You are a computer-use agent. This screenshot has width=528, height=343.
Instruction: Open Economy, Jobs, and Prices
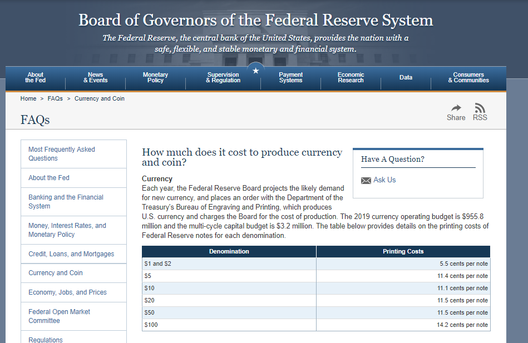pyautogui.click(x=73, y=292)
